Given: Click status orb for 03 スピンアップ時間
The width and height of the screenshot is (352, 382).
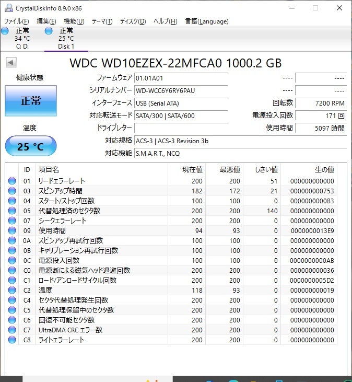Looking at the screenshot, I should coord(12,191).
